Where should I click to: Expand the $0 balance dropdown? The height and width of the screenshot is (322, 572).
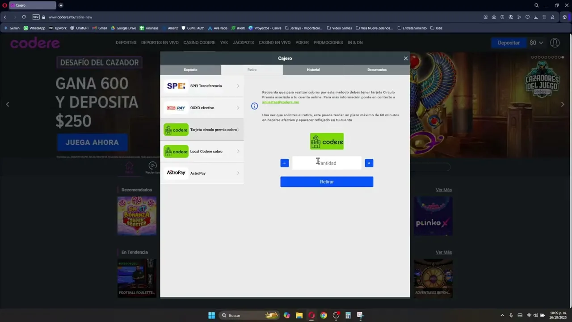click(536, 43)
